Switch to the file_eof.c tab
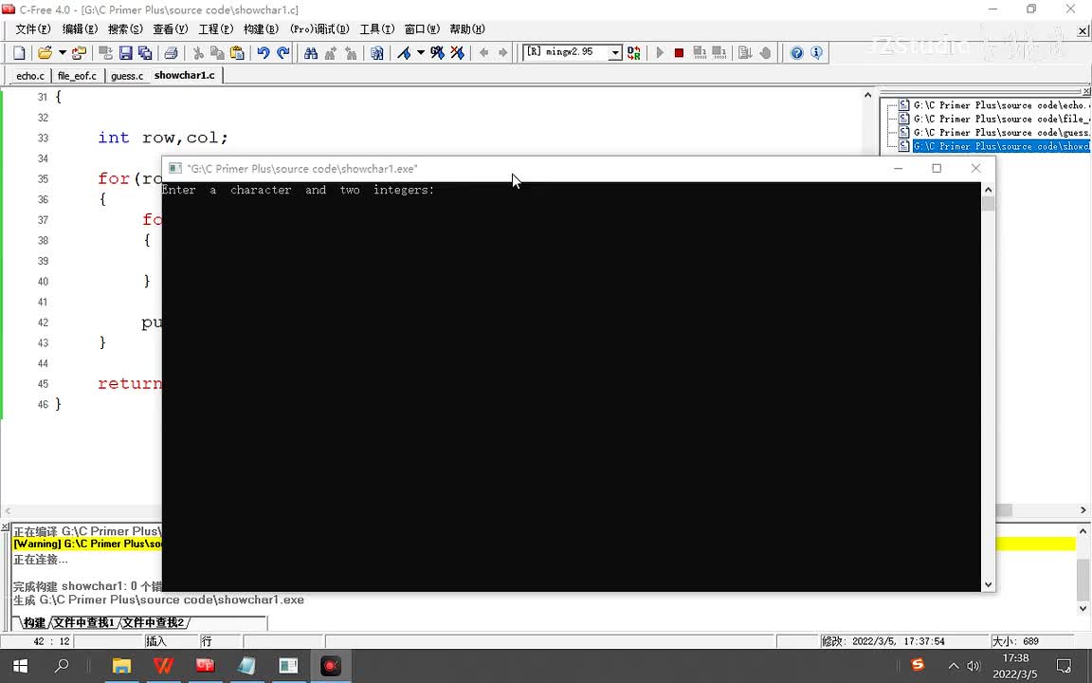The image size is (1092, 683). (77, 75)
